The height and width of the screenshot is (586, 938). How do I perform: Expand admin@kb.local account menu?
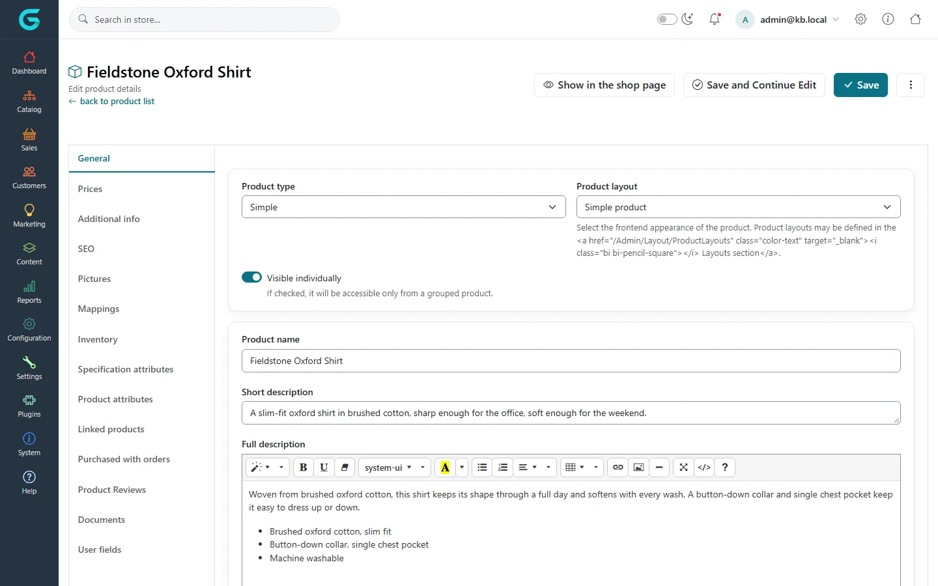[x=788, y=20]
